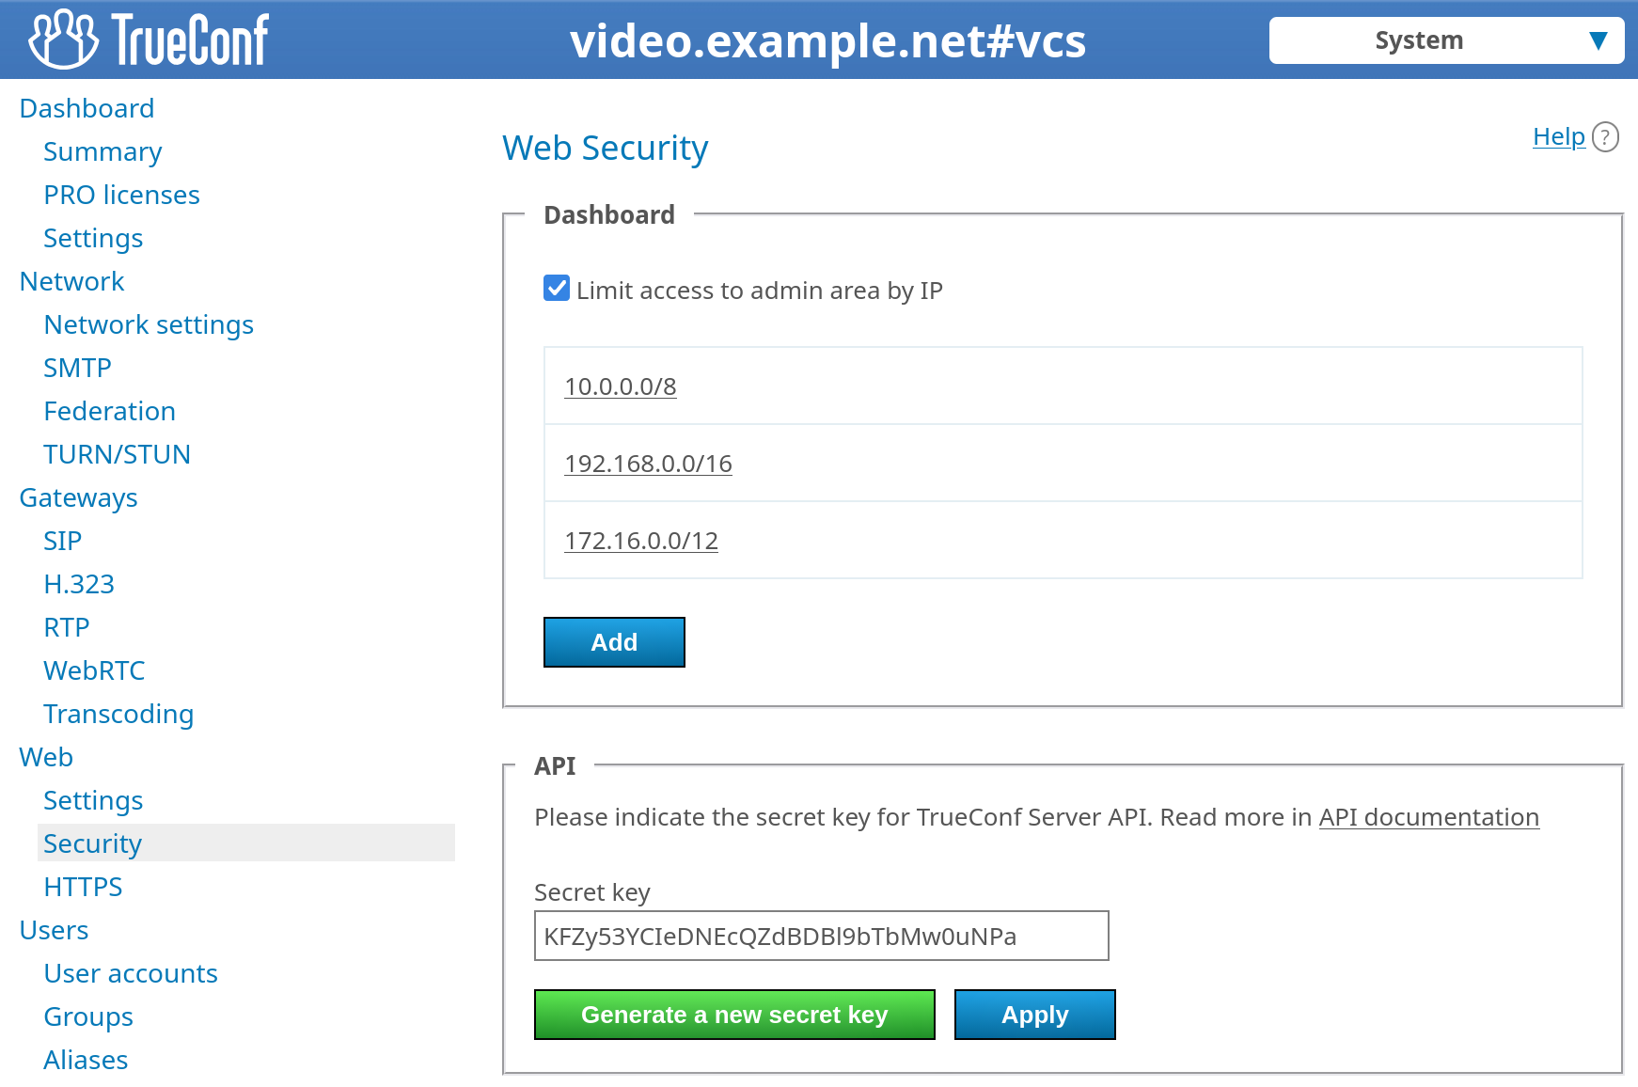Open the API documentation link
The width and height of the screenshot is (1638, 1087).
[1428, 817]
